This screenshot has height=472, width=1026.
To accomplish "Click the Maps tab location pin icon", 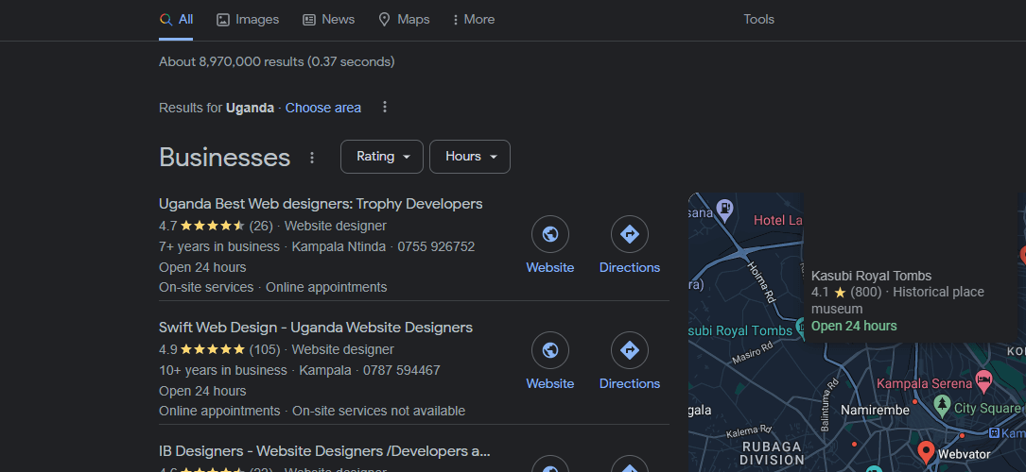I will tap(385, 20).
